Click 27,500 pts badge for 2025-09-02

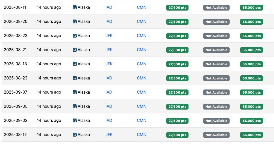tap(177, 121)
